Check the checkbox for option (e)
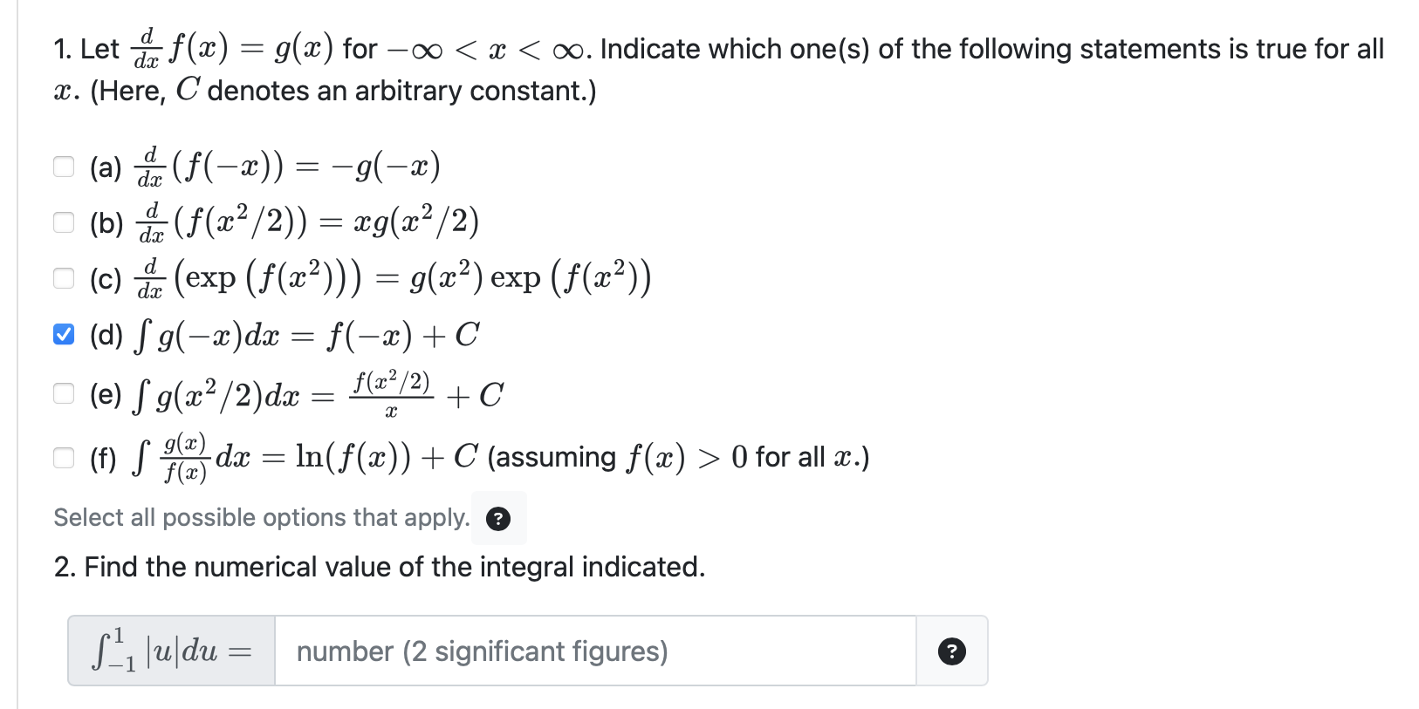 pos(64,393)
